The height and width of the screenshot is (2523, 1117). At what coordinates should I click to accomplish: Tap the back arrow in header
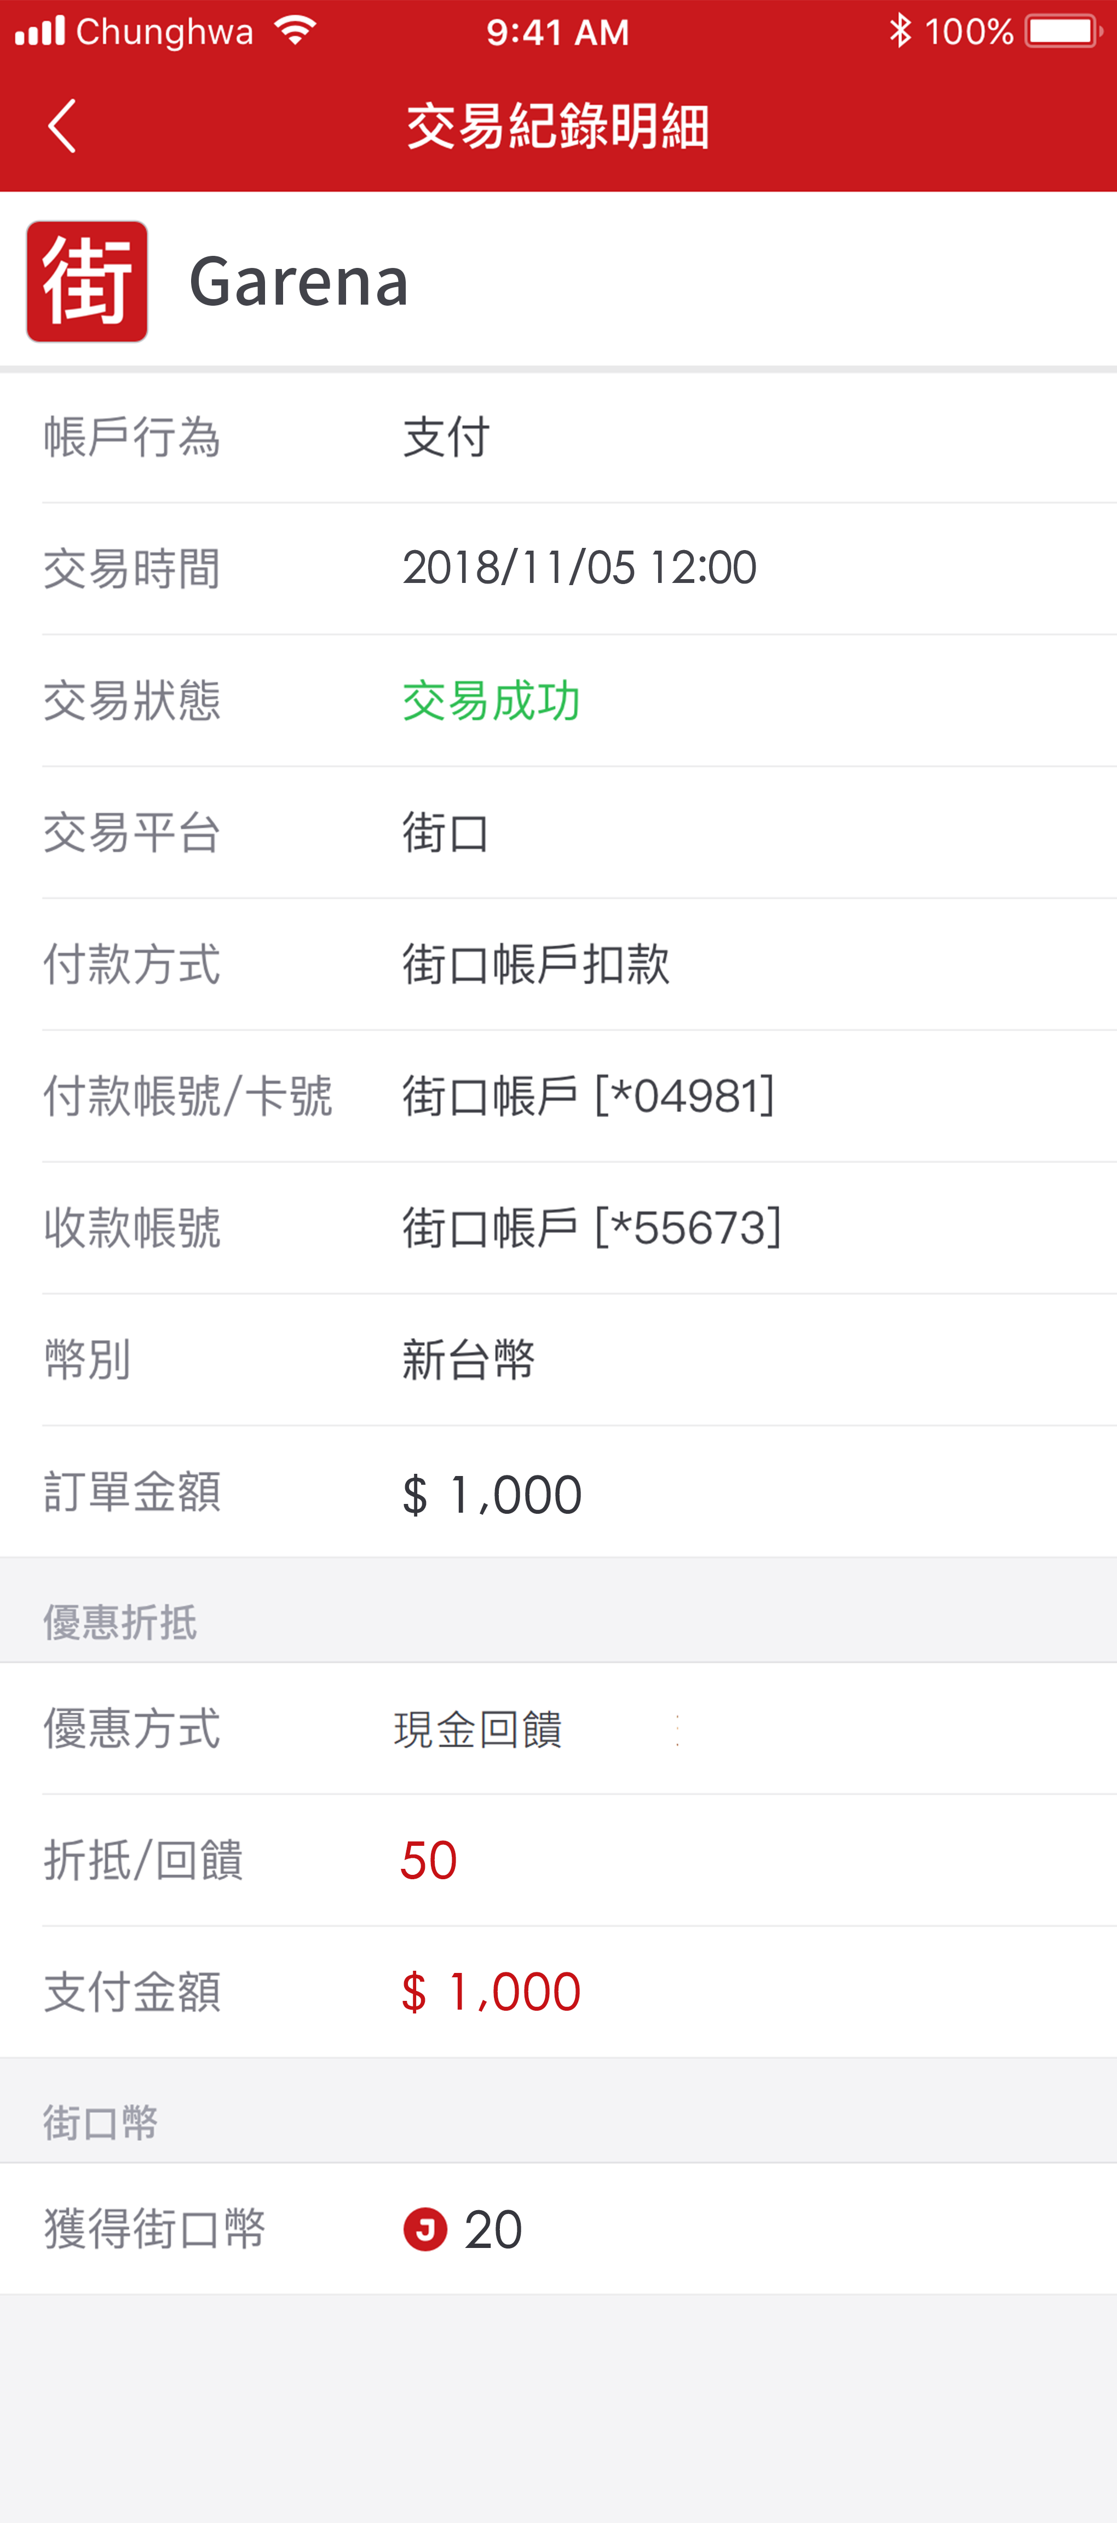(62, 127)
